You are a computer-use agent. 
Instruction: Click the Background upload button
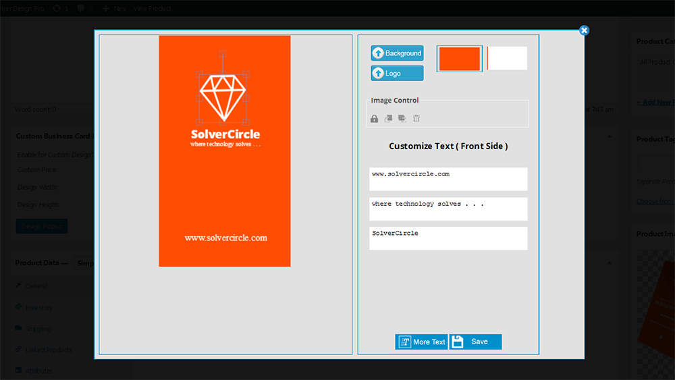pyautogui.click(x=397, y=53)
